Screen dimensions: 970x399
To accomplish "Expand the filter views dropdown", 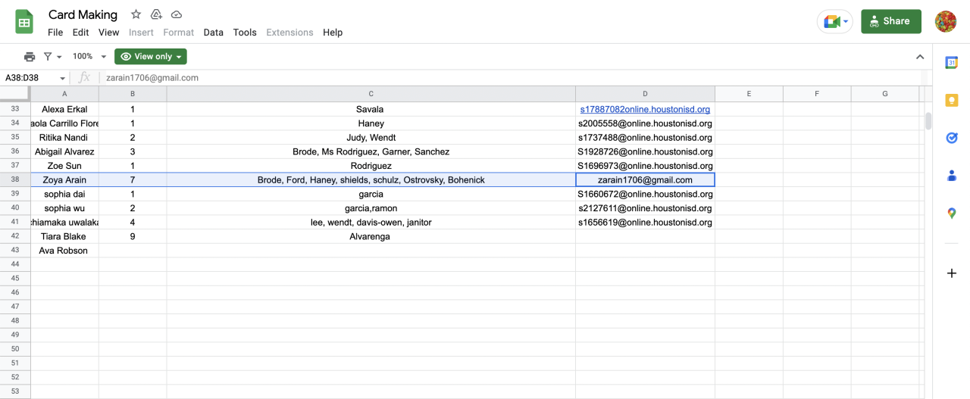I will coord(52,57).
